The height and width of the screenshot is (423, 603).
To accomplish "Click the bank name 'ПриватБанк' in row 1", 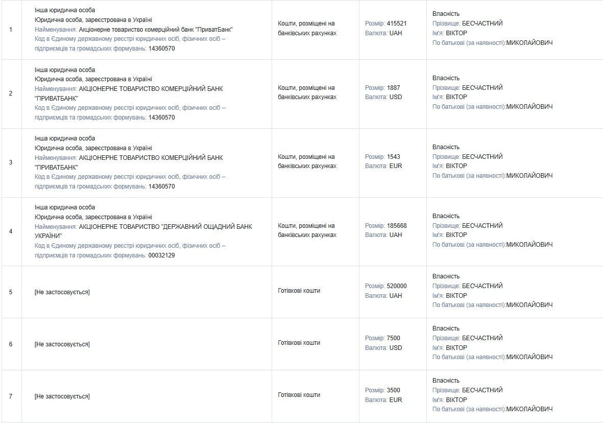I will (156, 30).
